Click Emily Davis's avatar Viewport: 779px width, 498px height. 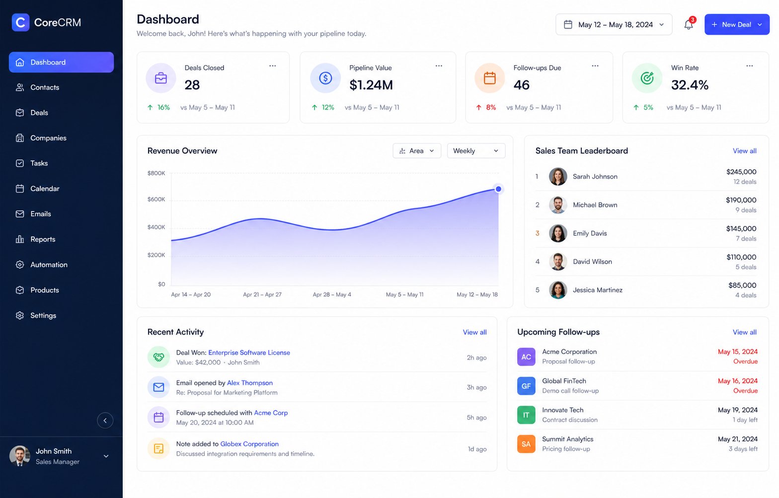tap(558, 233)
